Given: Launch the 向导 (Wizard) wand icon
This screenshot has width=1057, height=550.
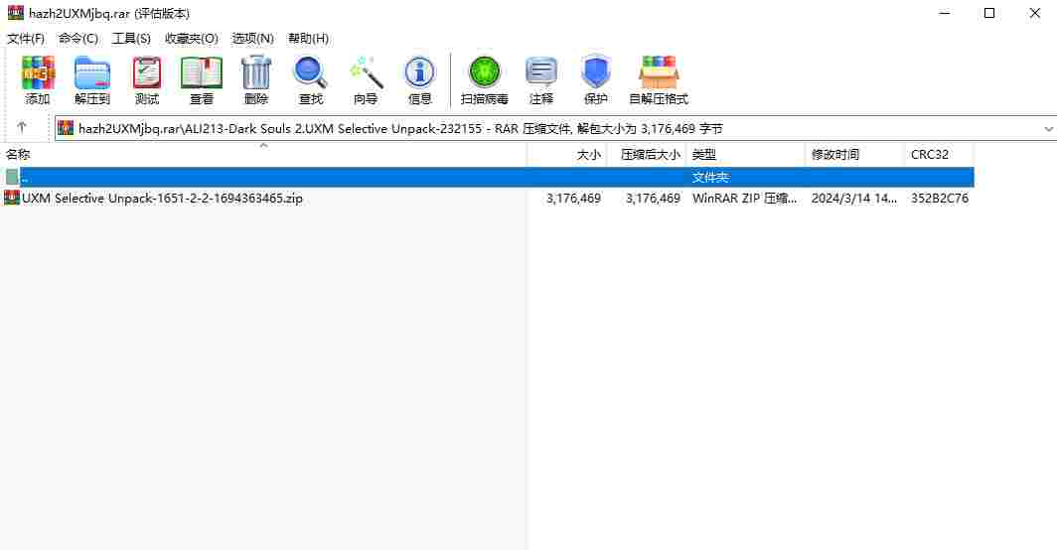Looking at the screenshot, I should click(366, 80).
